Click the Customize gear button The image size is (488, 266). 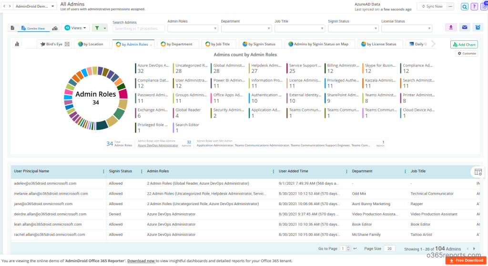click(x=467, y=53)
